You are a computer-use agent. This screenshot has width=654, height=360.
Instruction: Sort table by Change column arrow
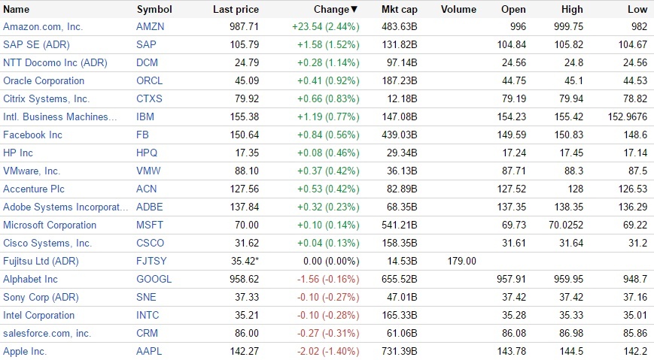354,10
